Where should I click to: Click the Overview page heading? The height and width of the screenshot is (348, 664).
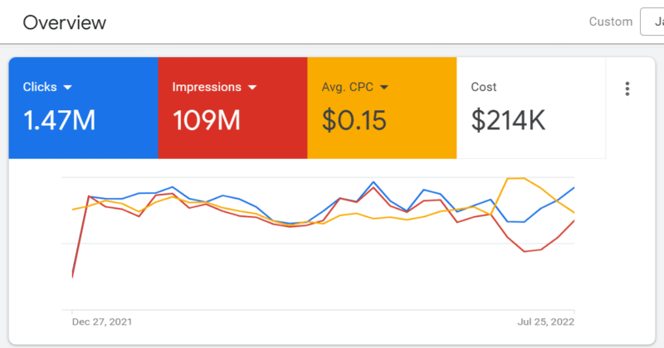pyautogui.click(x=65, y=22)
